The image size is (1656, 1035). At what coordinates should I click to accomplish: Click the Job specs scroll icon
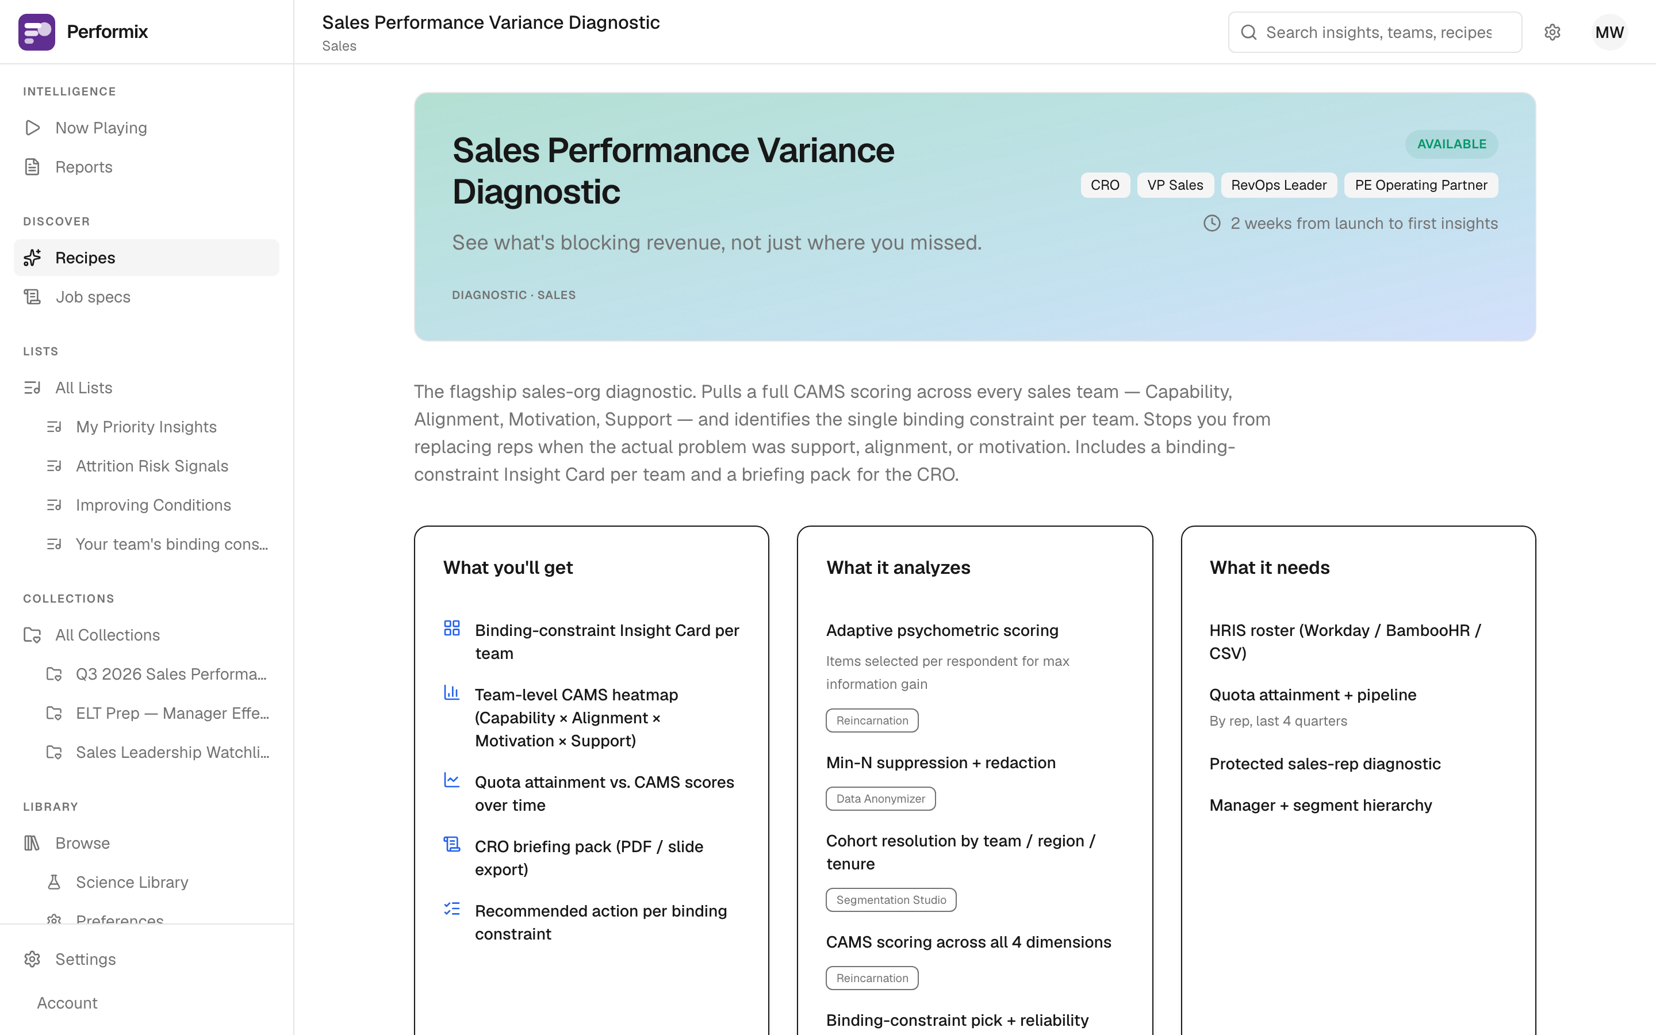(x=32, y=296)
